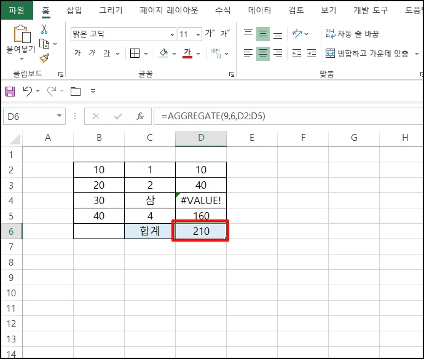This screenshot has width=424, height=359.
Task: Switch to the 보기 (View) tab
Action: pyautogui.click(x=329, y=10)
